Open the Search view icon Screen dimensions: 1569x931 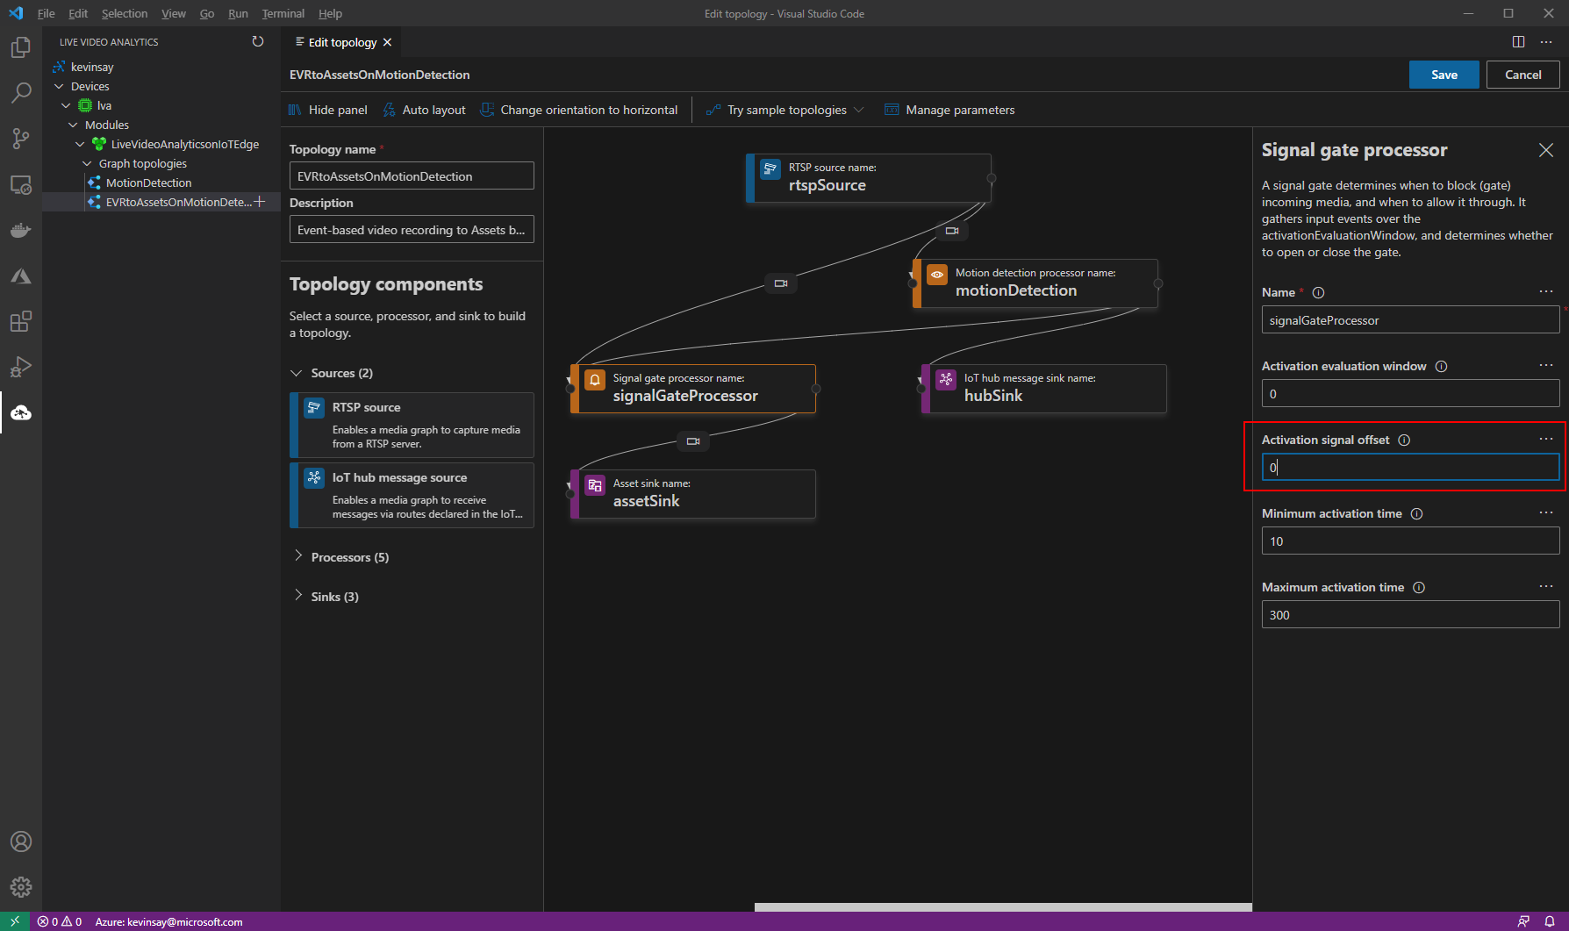tap(21, 93)
